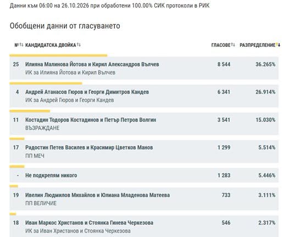
Task: Click the РАЗПРЕДЕЛЕНИЕ column header text
Action: (x=257, y=45)
